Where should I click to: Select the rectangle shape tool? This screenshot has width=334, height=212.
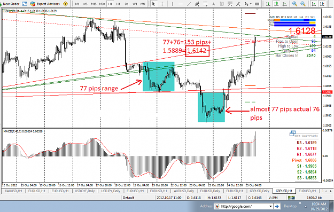[x=257, y=4]
